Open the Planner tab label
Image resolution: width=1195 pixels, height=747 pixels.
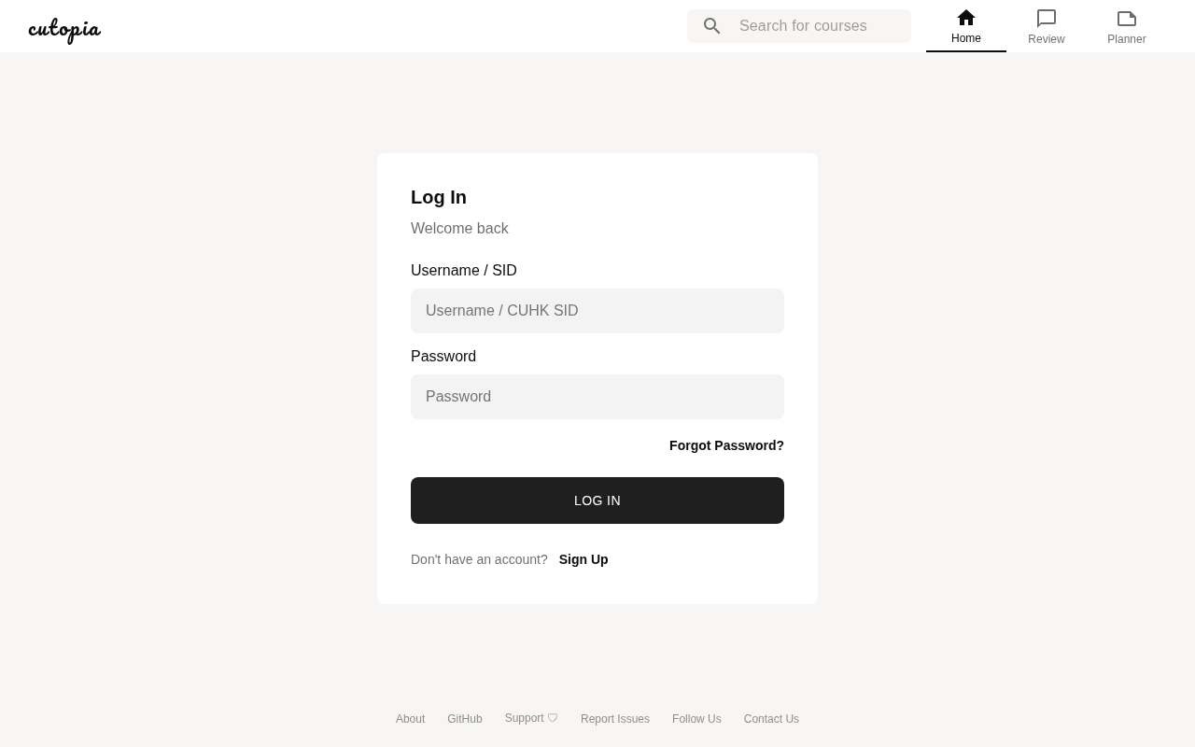[x=1127, y=39]
